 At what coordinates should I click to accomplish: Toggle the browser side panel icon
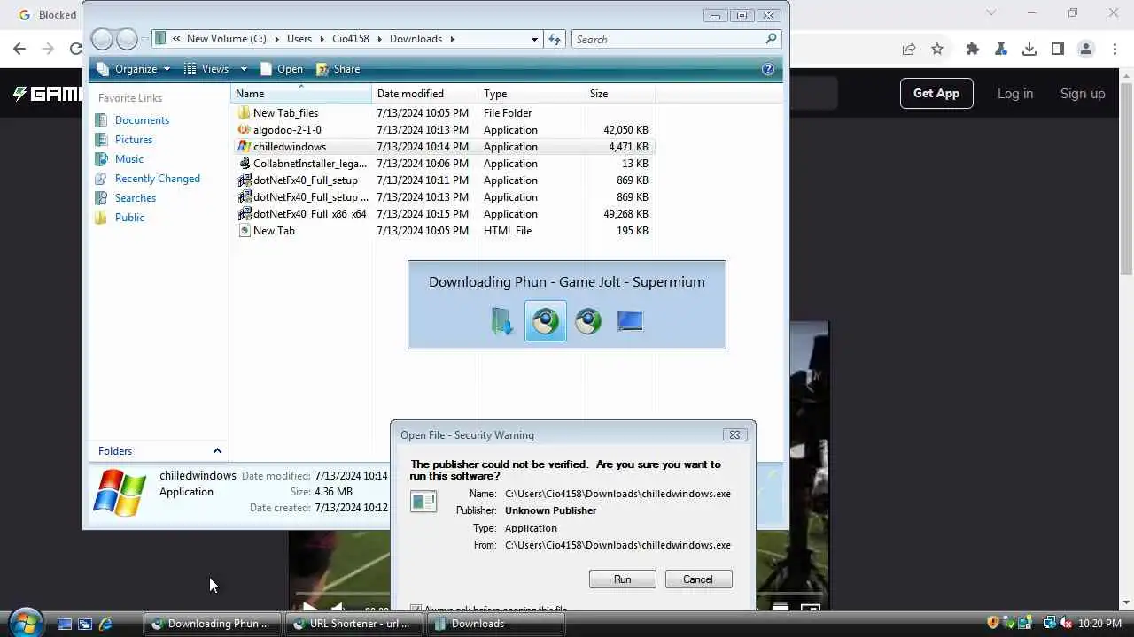point(1058,50)
